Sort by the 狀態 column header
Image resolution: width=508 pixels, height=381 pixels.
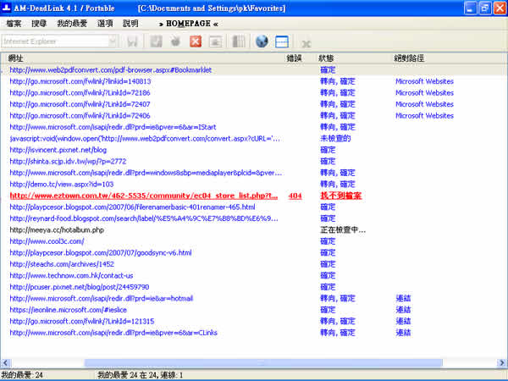(326, 58)
